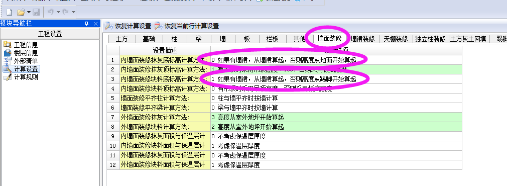507x186 pixels.
Task: Switch to the 墙裙装修 tab
Action: (363, 39)
